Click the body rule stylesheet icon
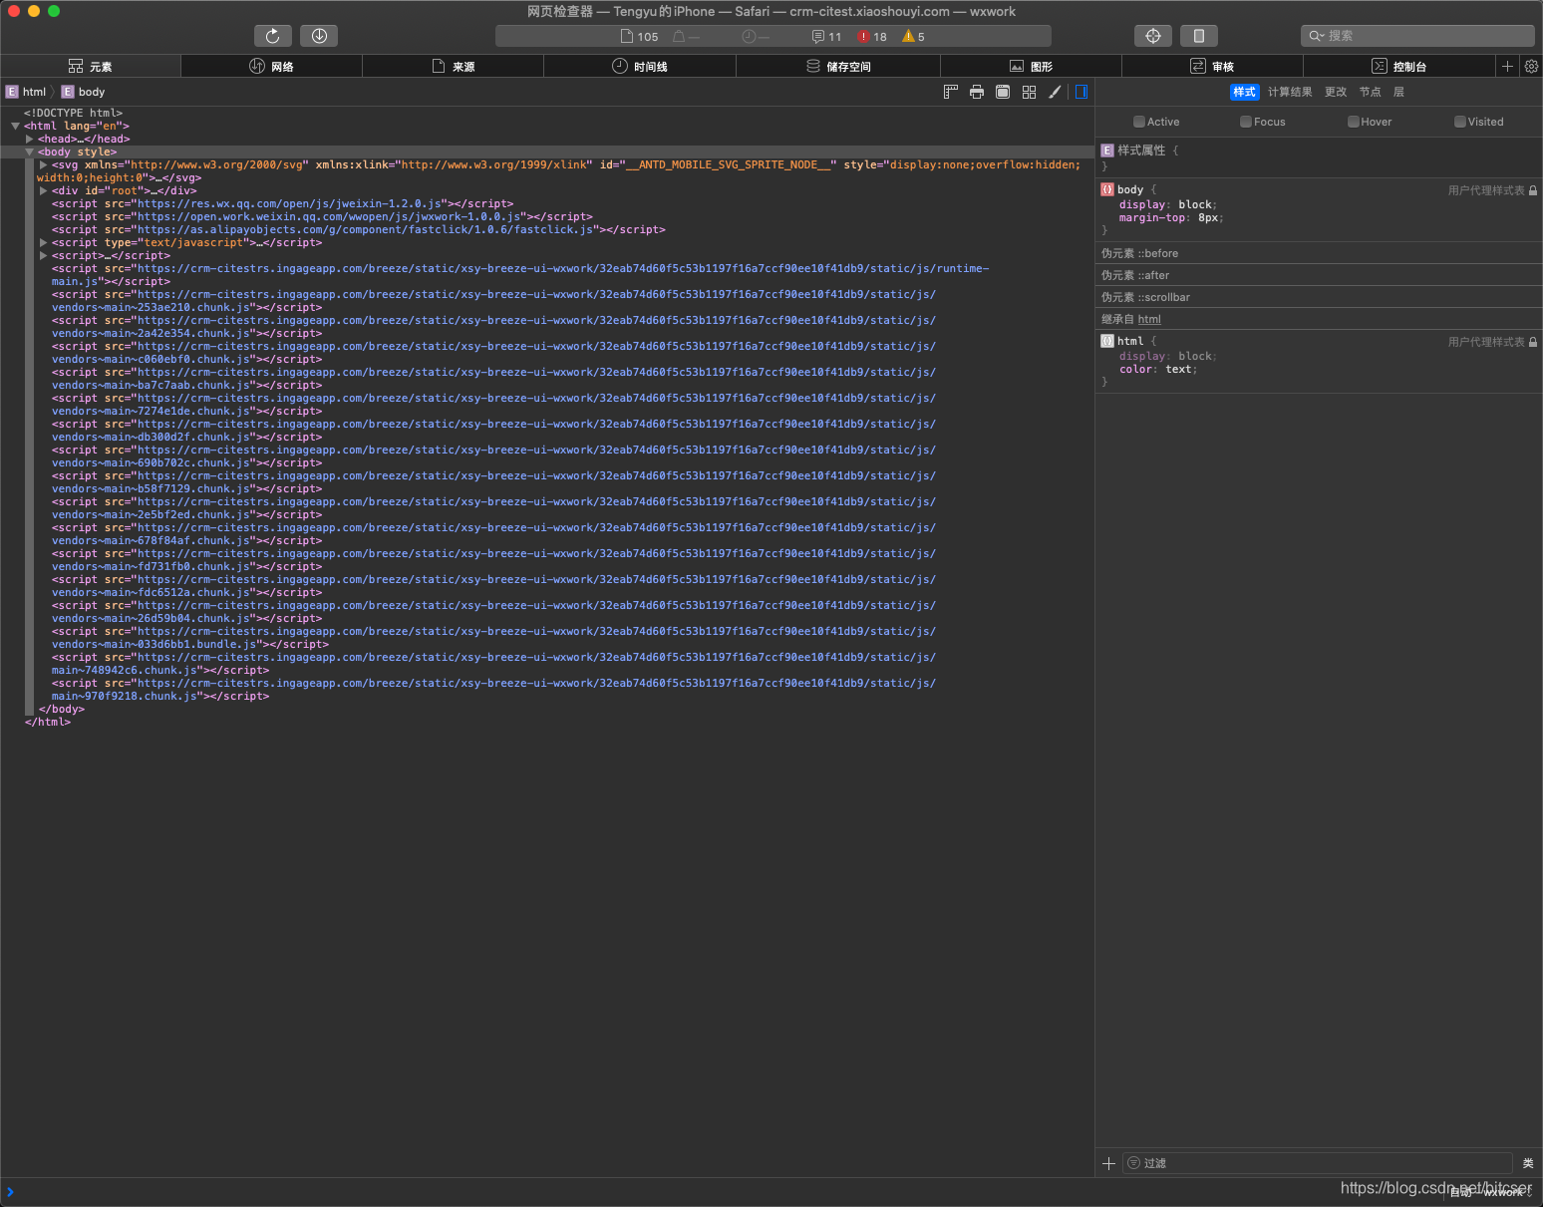The image size is (1543, 1207). pyautogui.click(x=1106, y=189)
